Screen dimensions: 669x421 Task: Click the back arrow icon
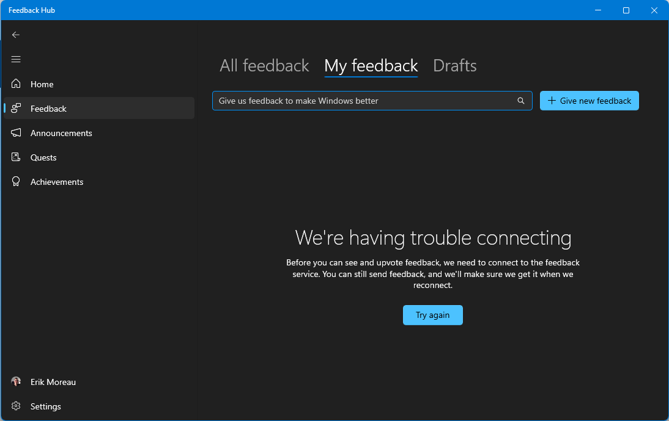[x=16, y=35]
